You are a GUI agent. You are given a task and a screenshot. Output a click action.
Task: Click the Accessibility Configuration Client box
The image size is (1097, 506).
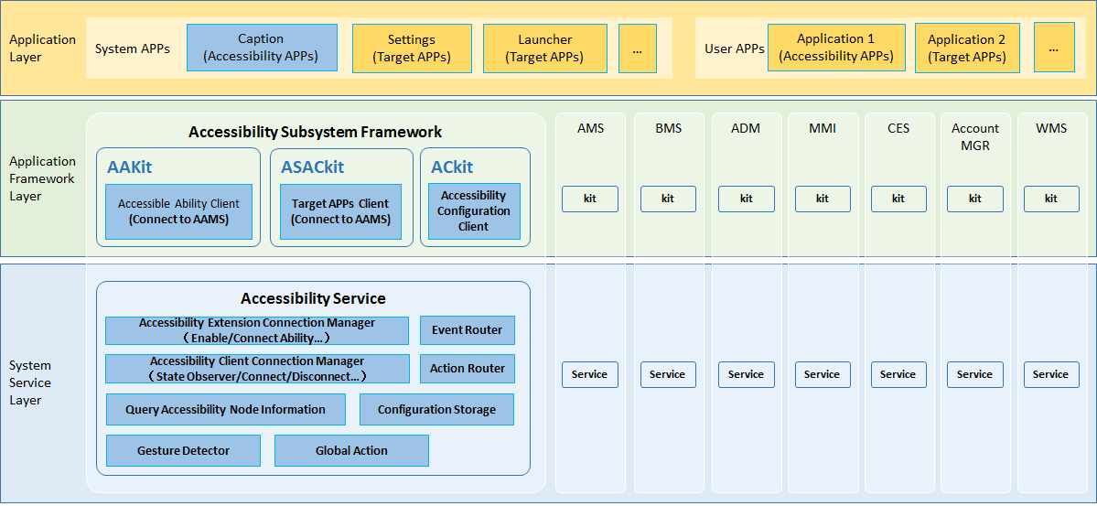click(x=474, y=211)
